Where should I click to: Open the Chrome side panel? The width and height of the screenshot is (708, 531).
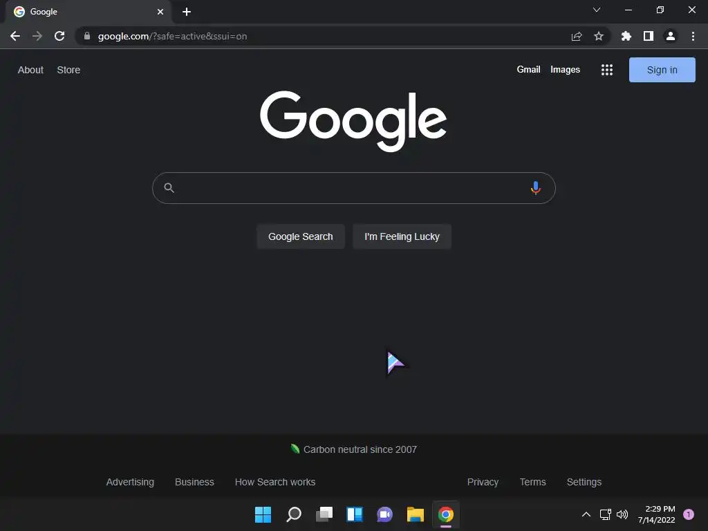[649, 36]
